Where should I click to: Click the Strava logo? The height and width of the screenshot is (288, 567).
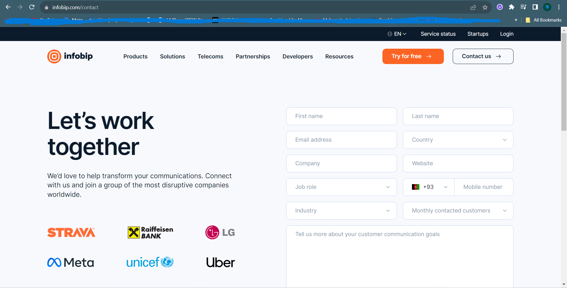point(71,233)
